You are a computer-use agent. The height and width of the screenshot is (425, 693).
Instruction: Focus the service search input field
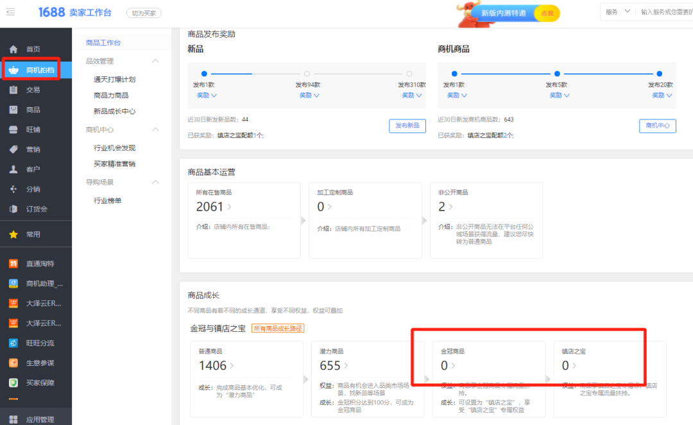(666, 12)
